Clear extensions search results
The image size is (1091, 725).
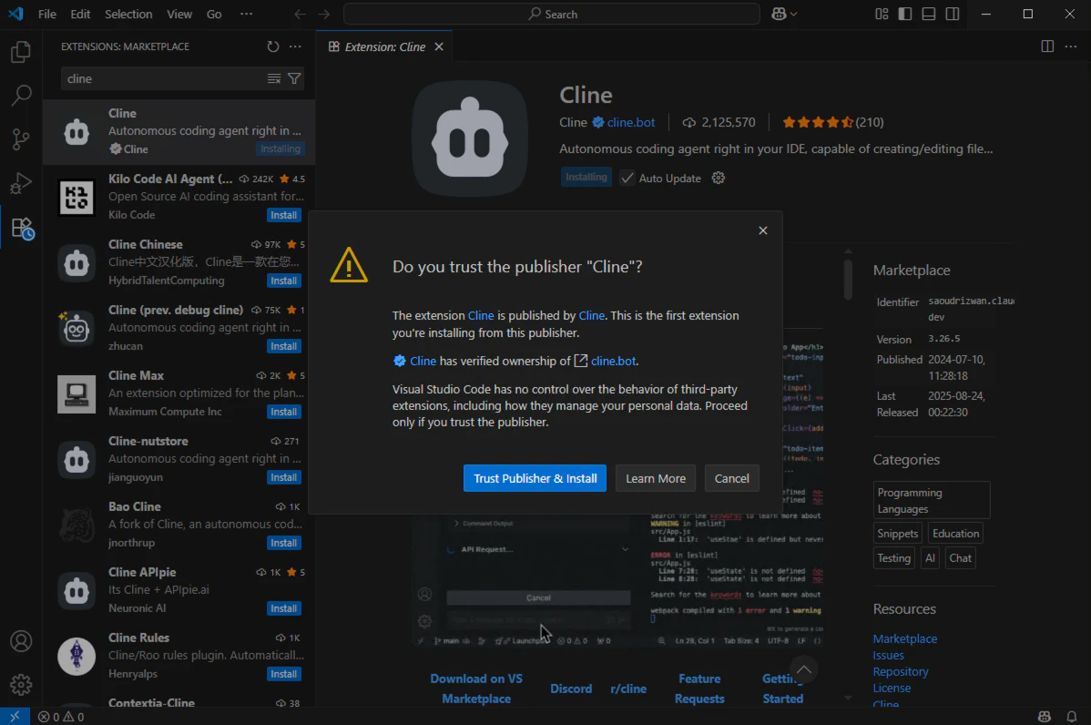(x=274, y=78)
